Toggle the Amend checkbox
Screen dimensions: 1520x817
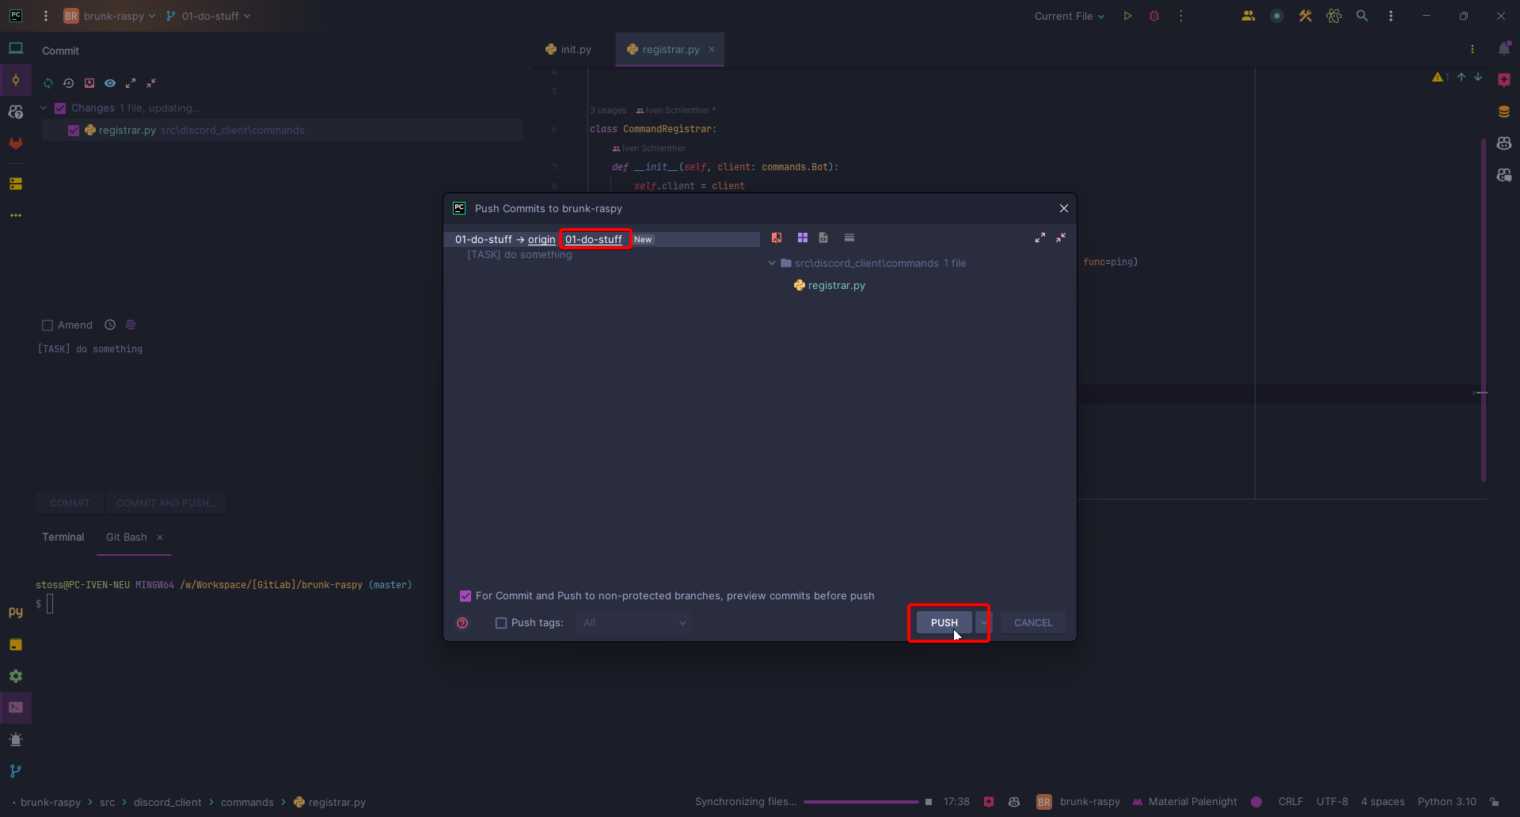pyautogui.click(x=47, y=325)
